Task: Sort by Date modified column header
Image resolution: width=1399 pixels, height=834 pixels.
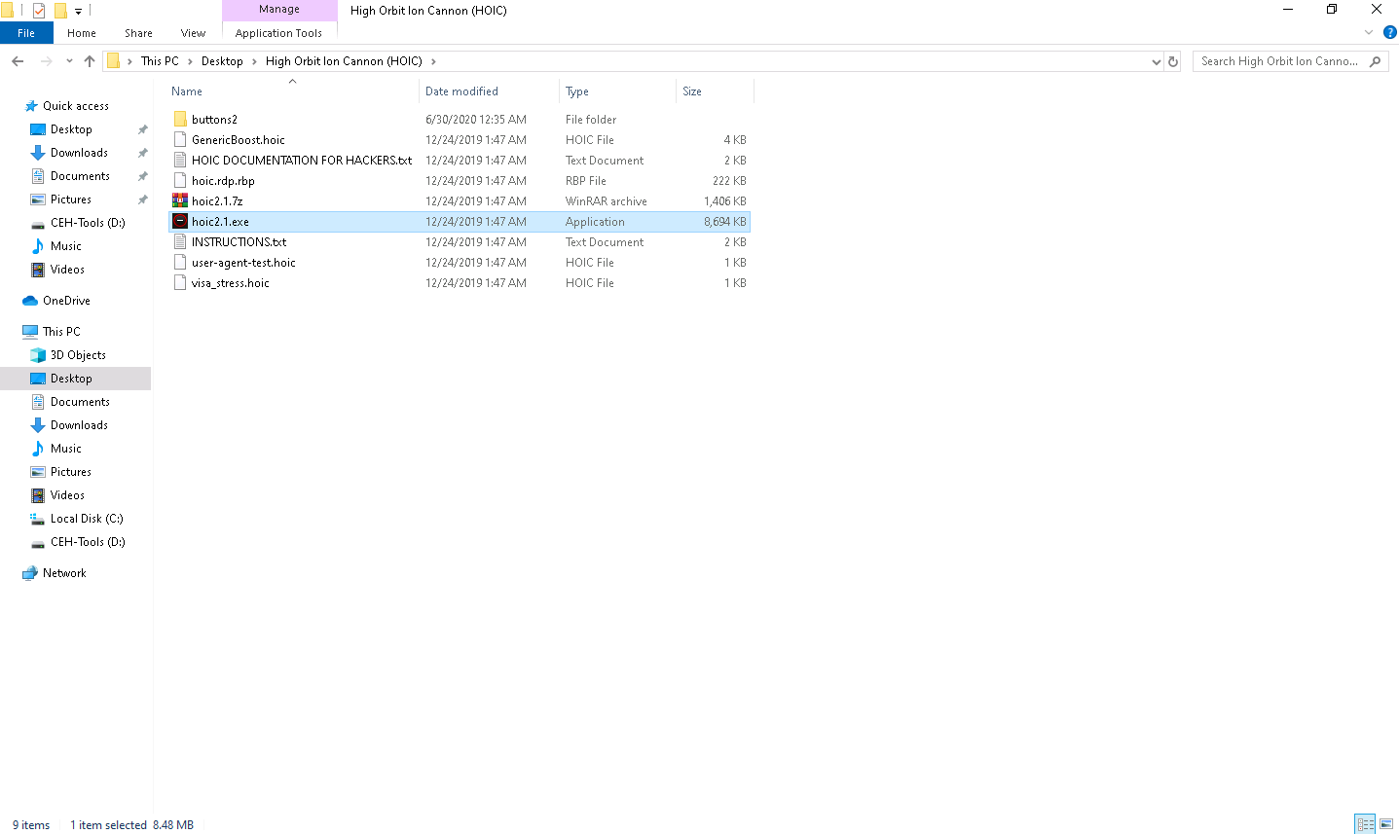Action: (x=461, y=91)
